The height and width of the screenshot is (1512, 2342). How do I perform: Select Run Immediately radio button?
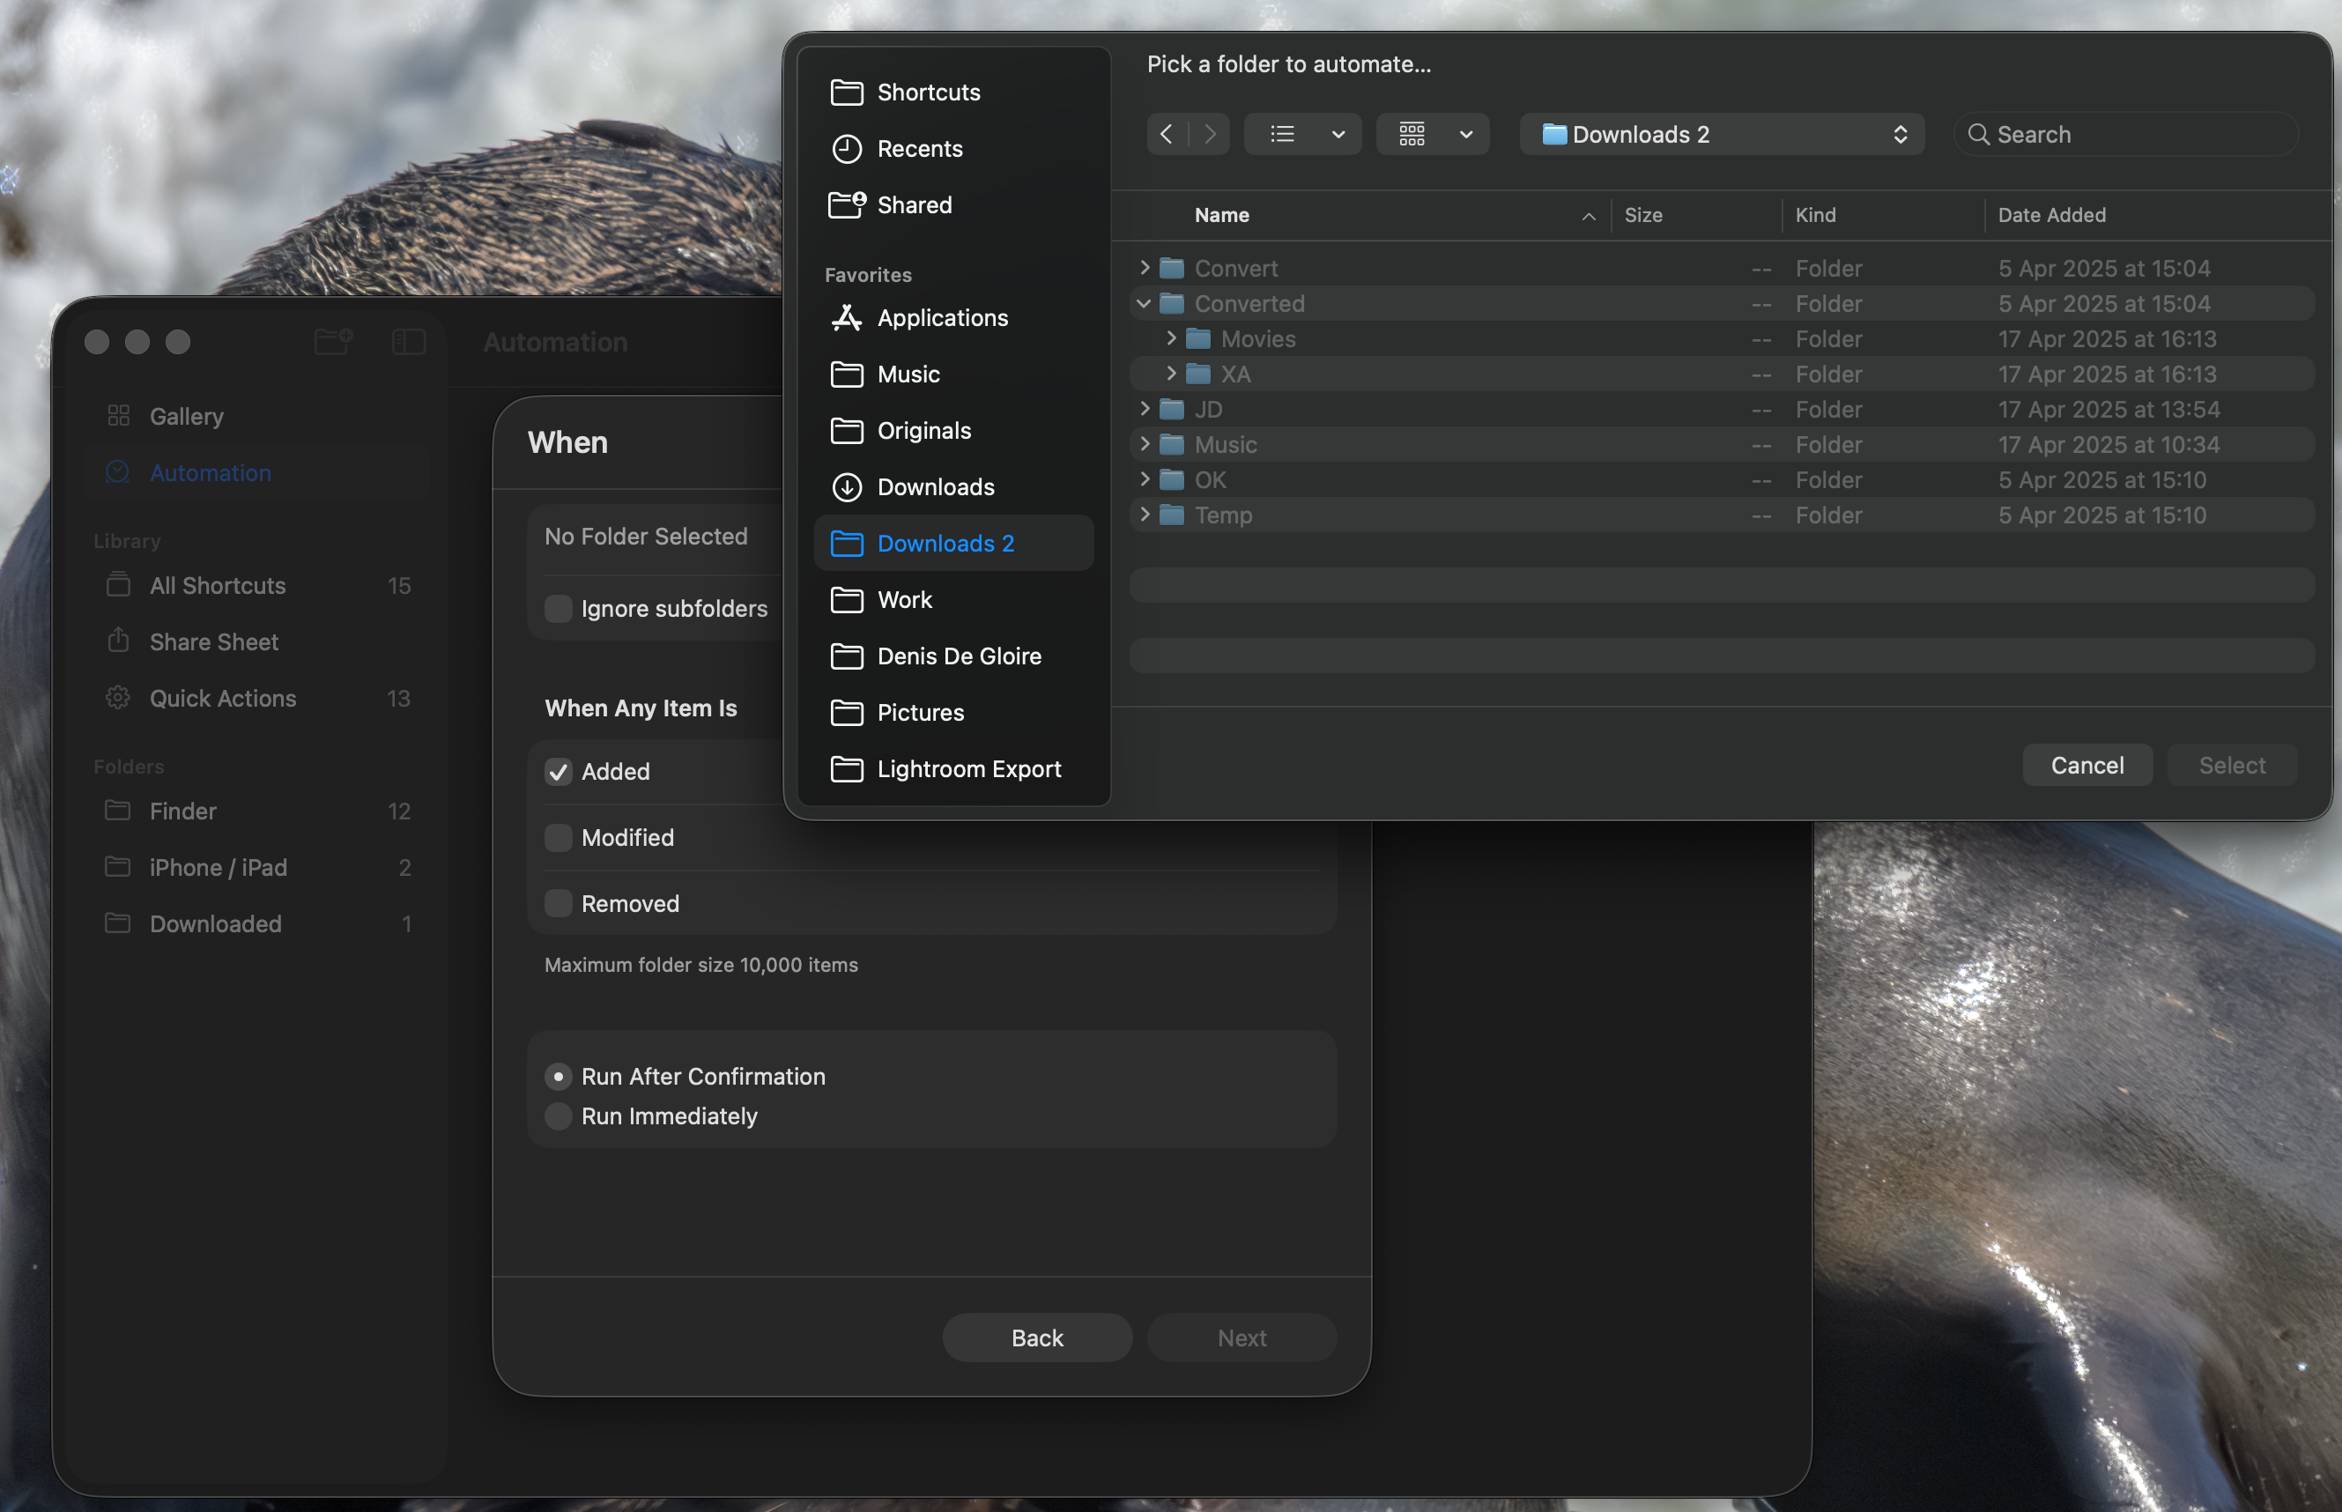pos(559,1116)
